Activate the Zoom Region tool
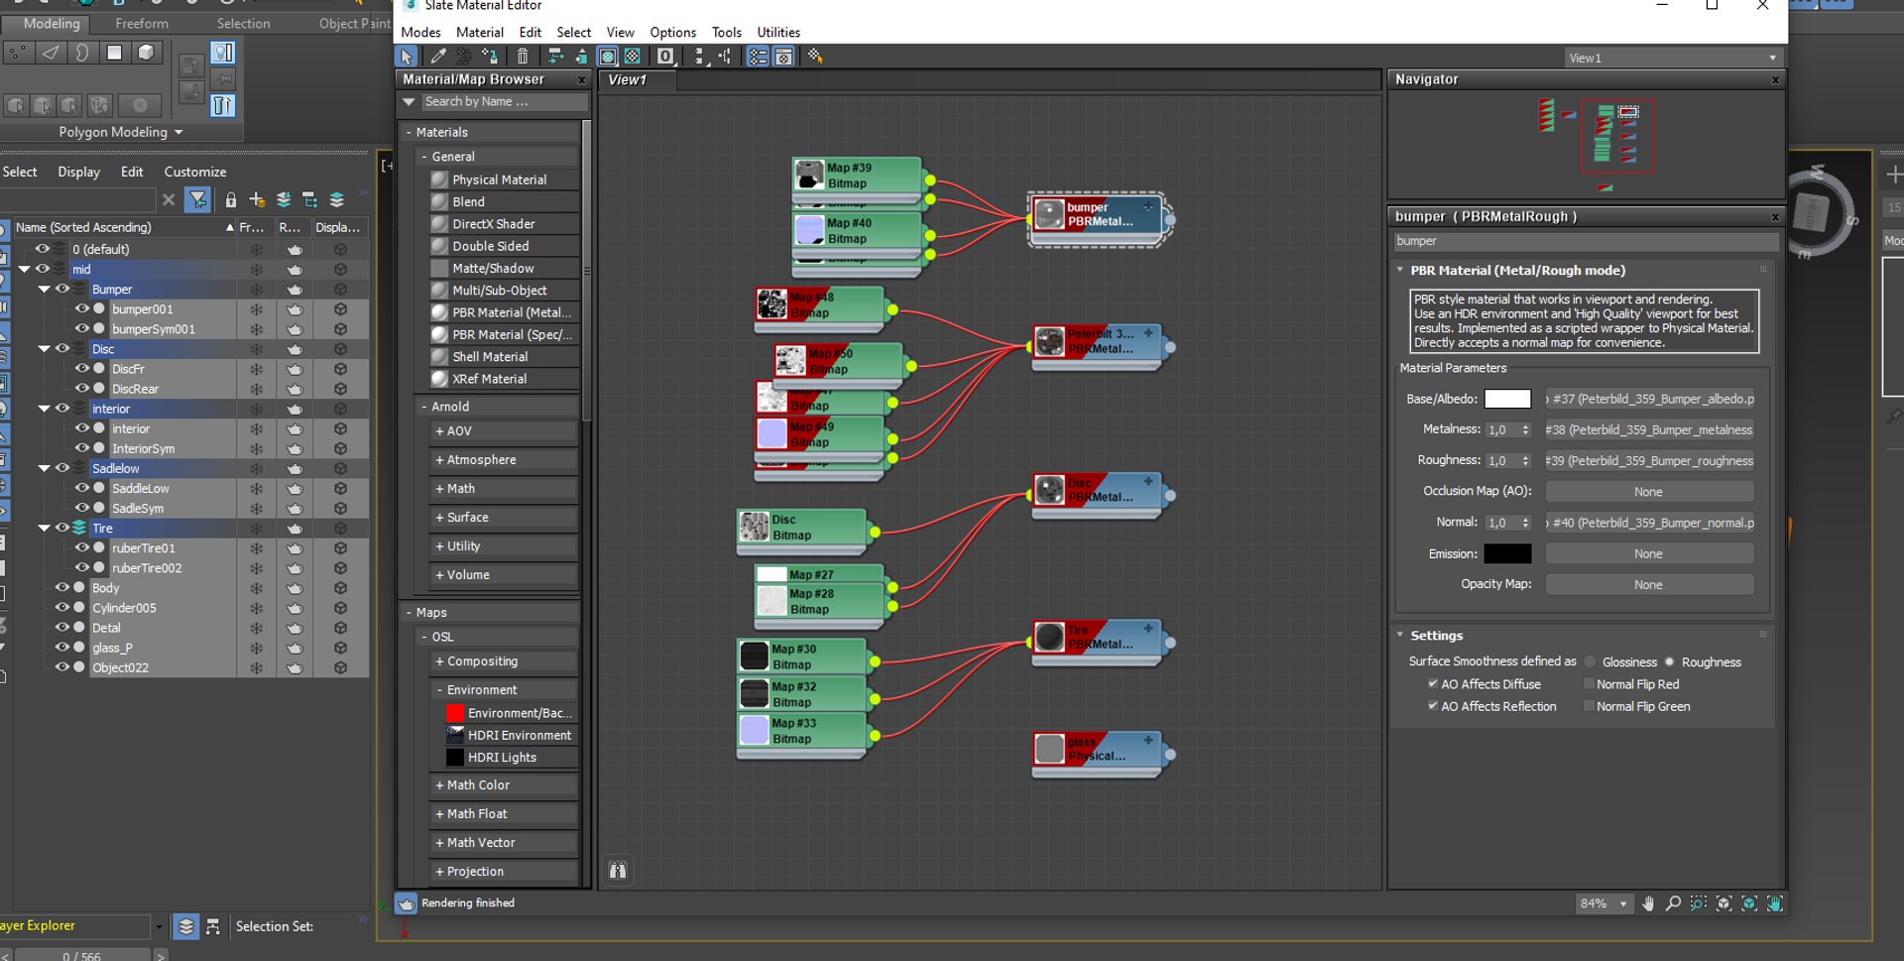Viewport: 1904px width, 961px height. click(x=1699, y=903)
